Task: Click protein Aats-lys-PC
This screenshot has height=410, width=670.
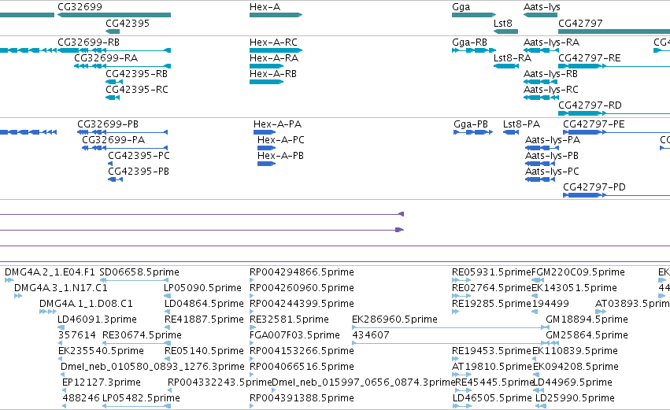Action: click(x=552, y=172)
